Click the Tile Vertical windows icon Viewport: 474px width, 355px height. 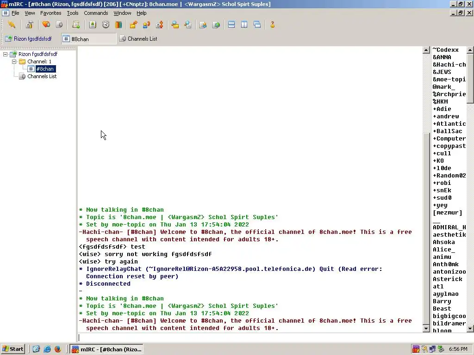coord(244,25)
